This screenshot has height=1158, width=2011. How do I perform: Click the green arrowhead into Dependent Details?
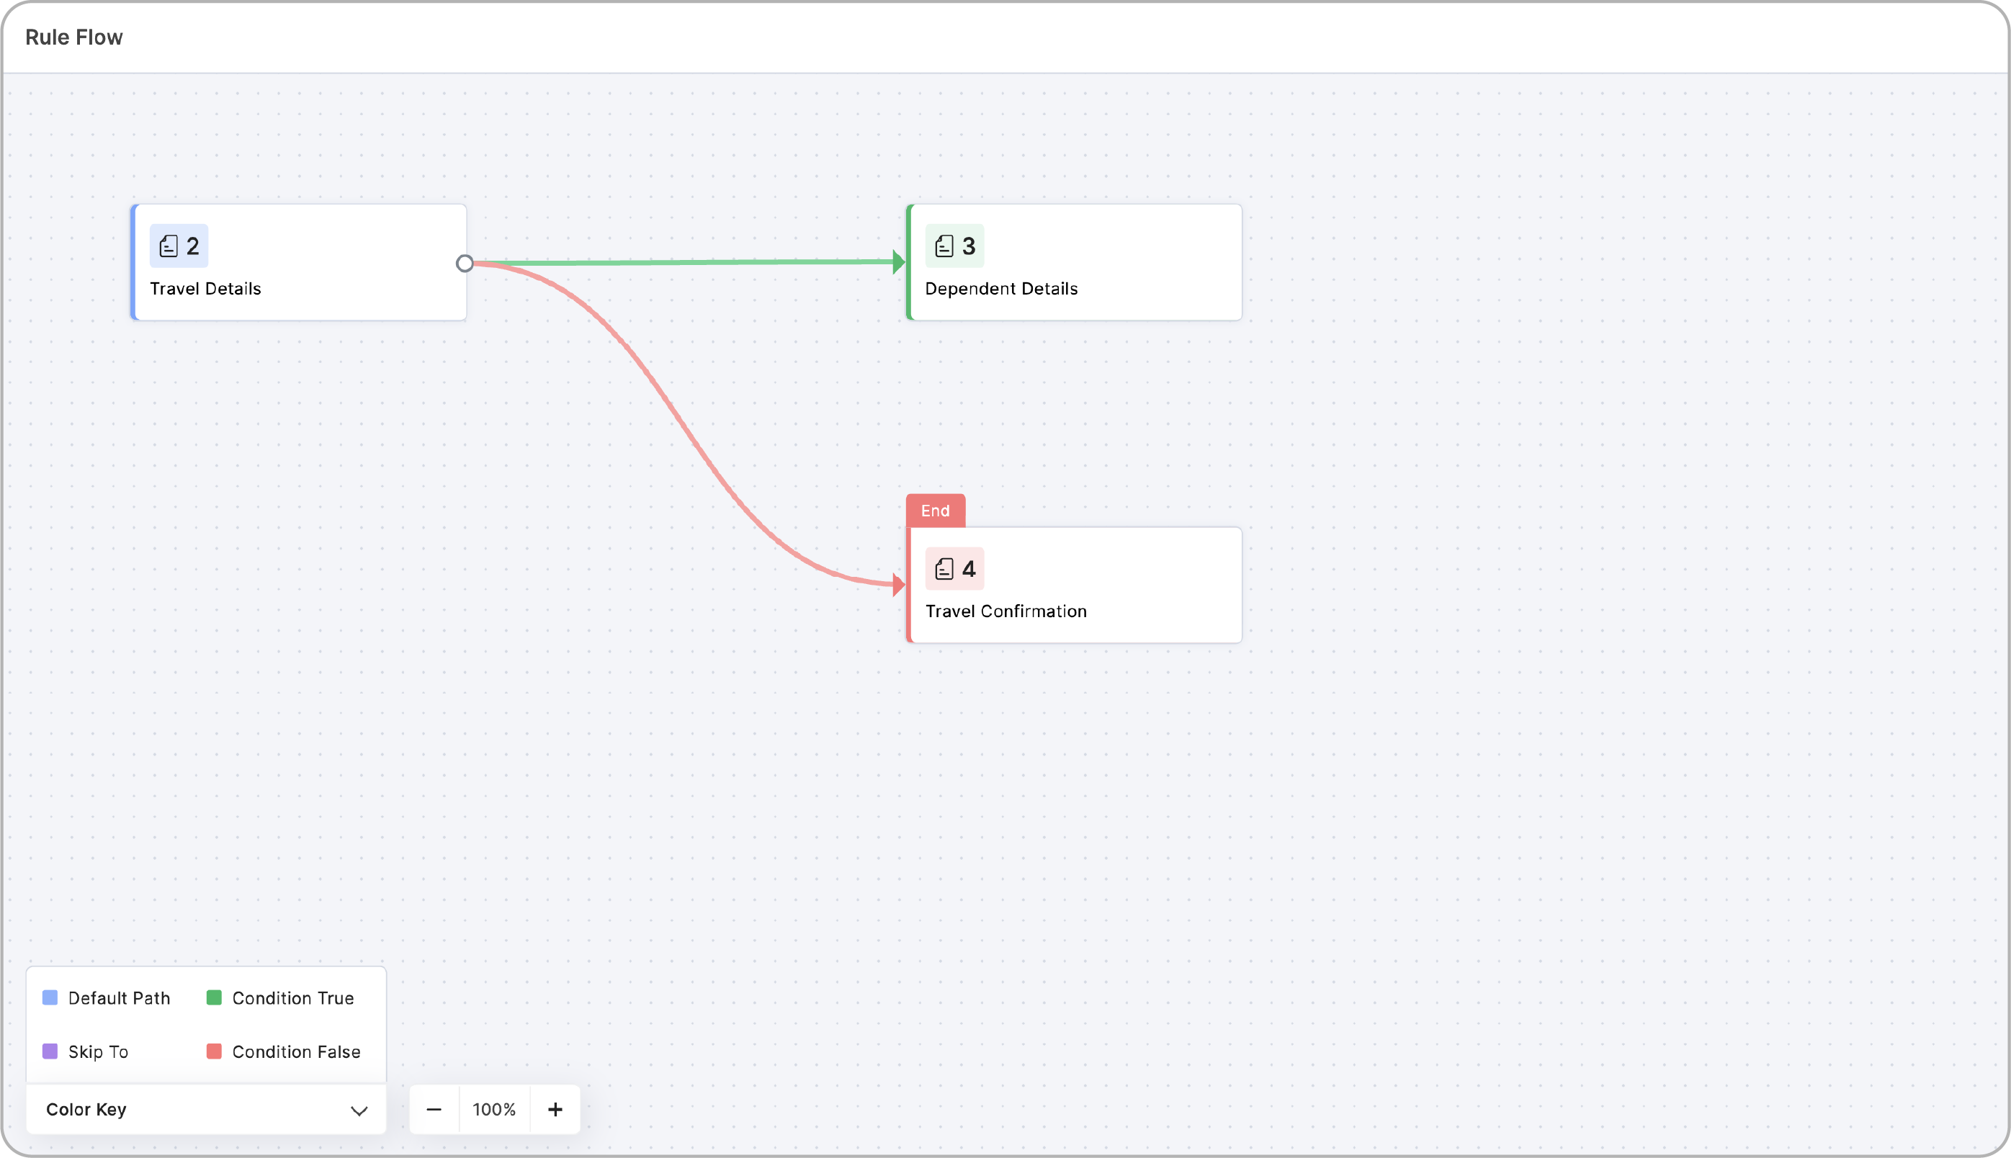(899, 261)
